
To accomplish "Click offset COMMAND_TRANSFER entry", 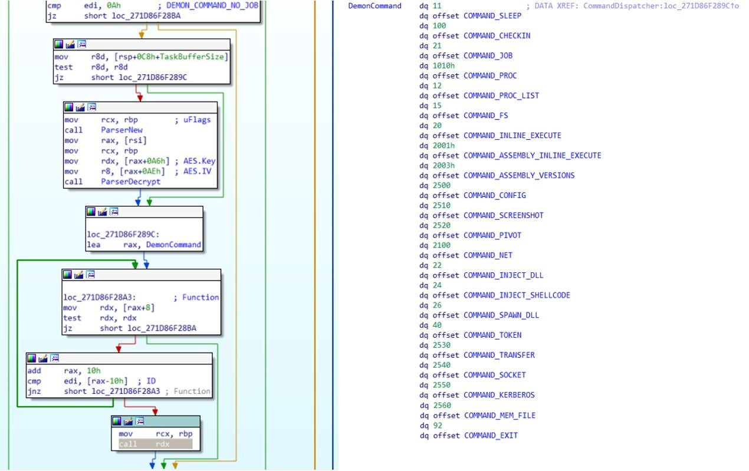I will (x=477, y=355).
